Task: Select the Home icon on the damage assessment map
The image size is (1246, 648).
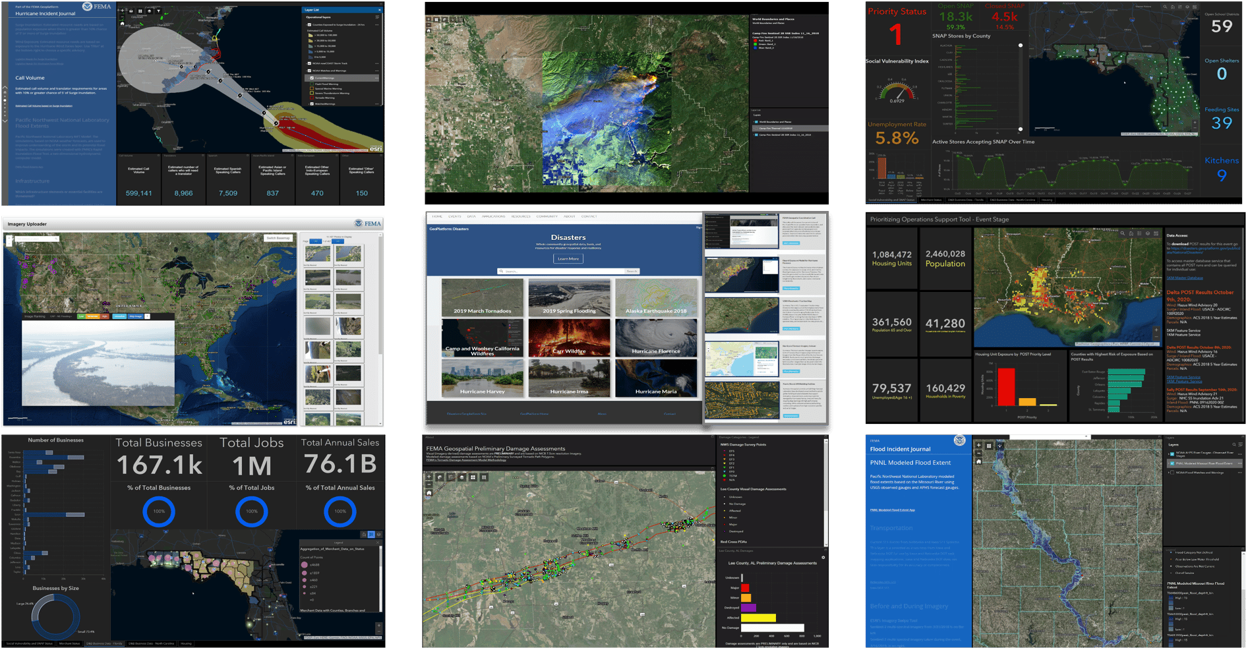Action: pos(429,492)
